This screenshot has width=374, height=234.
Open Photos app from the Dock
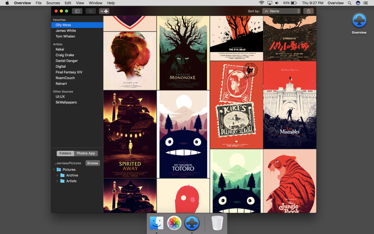[x=174, y=223]
